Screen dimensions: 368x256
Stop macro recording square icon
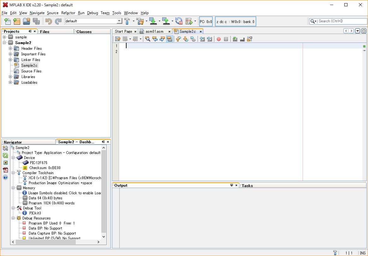(x=226, y=39)
